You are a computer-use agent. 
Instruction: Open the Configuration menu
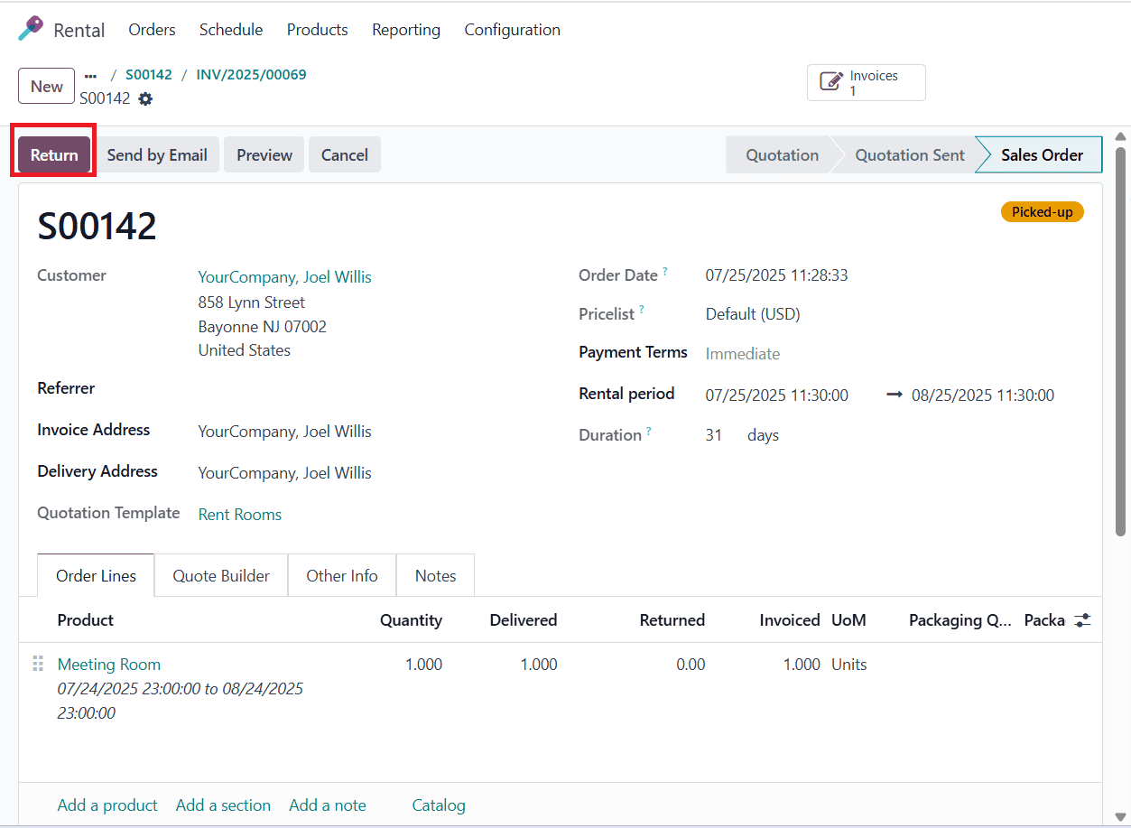pyautogui.click(x=512, y=30)
